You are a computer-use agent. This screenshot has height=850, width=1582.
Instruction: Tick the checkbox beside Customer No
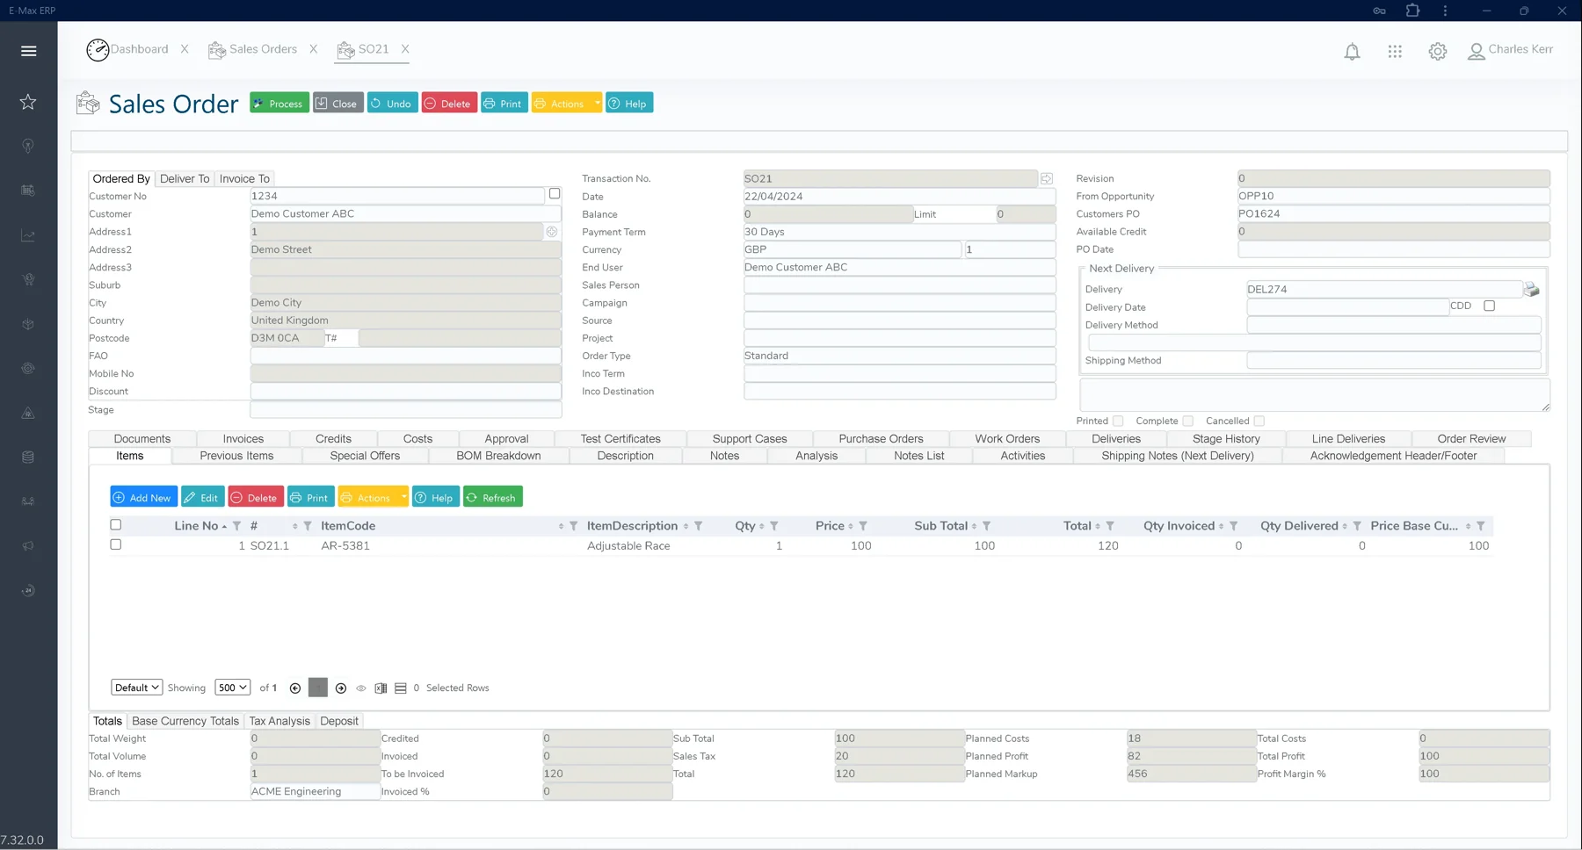pyautogui.click(x=555, y=193)
